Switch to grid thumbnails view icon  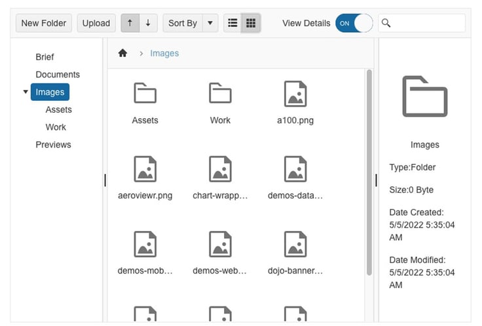(x=251, y=23)
